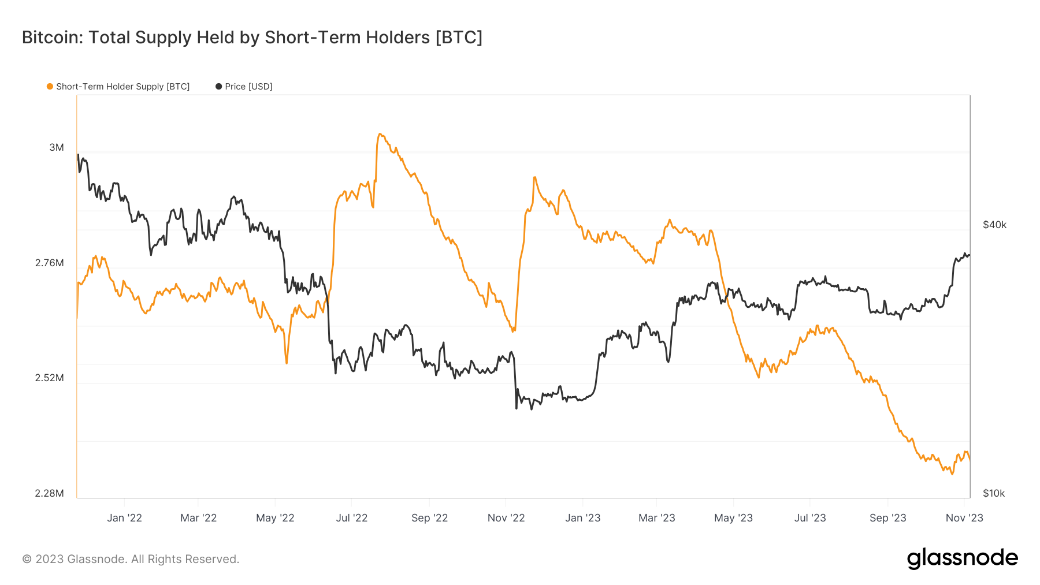Click the 2.28M left axis label
This screenshot has height=585, width=1040.
pyautogui.click(x=49, y=494)
